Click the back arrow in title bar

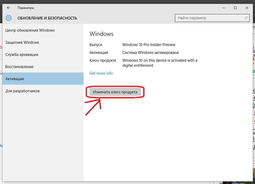pyautogui.click(x=9, y=8)
